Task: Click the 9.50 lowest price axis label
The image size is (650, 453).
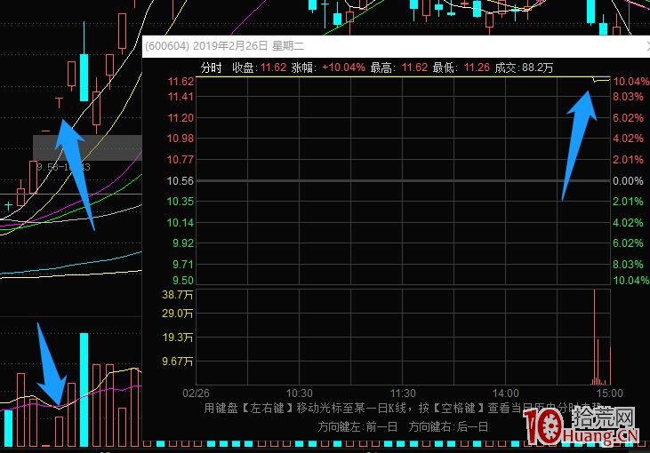Action: click(183, 281)
